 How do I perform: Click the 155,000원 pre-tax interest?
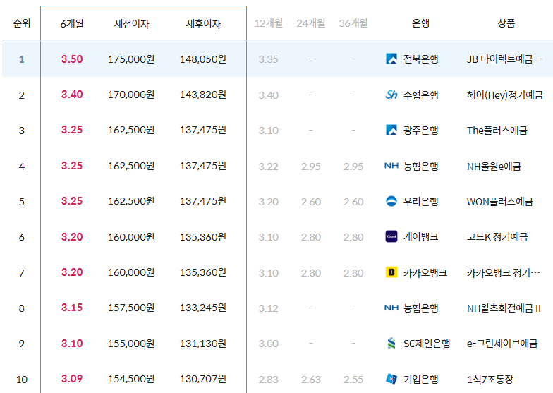[x=131, y=343]
